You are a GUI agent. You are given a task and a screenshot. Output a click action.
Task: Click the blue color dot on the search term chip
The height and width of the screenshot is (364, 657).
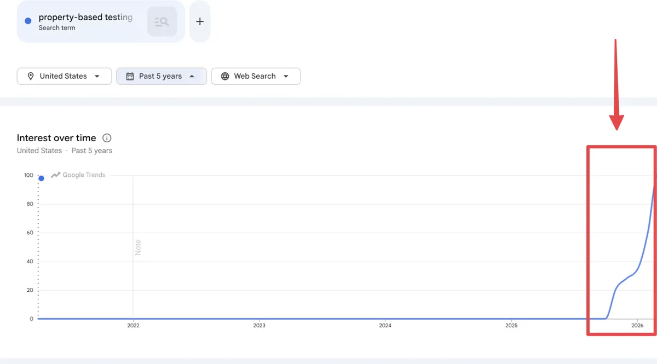27,21
